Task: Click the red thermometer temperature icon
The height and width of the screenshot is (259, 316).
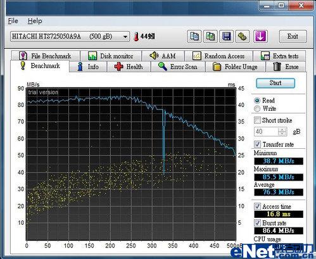Action: pos(136,37)
